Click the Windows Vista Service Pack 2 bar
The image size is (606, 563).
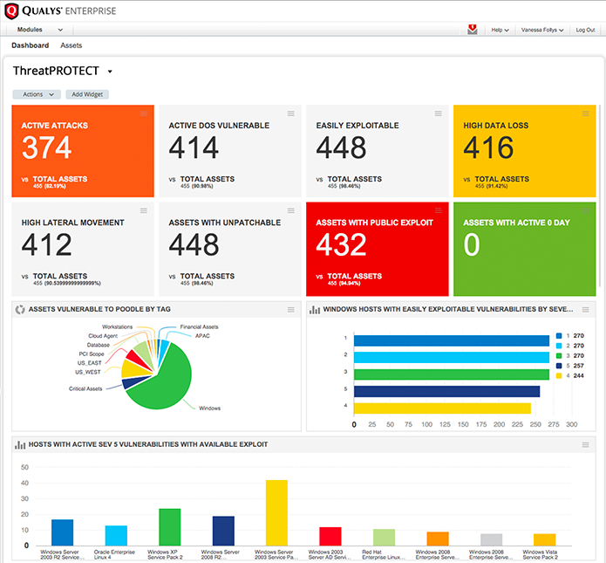click(545, 539)
